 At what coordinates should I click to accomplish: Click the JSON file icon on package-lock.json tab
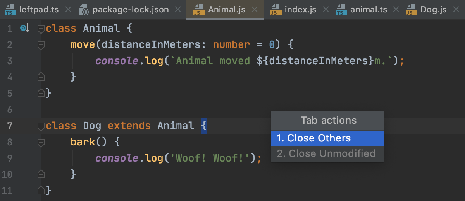click(84, 10)
